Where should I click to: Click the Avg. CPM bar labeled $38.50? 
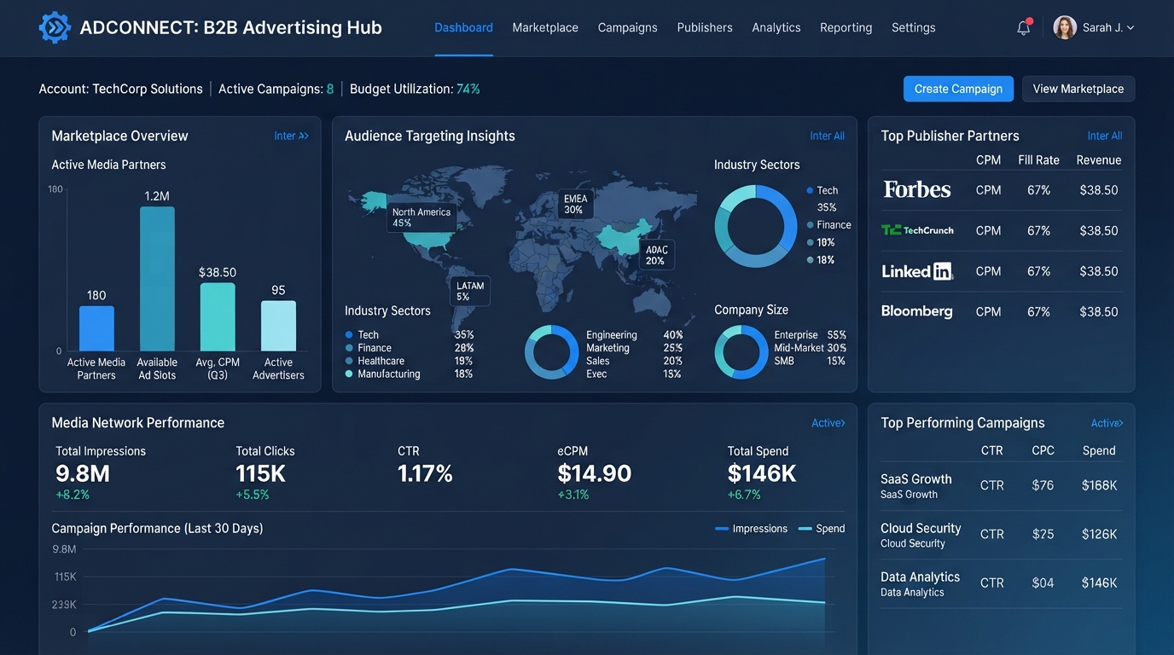[x=218, y=316]
